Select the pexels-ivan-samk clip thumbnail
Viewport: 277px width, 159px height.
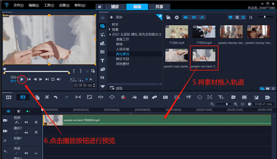tap(177, 55)
